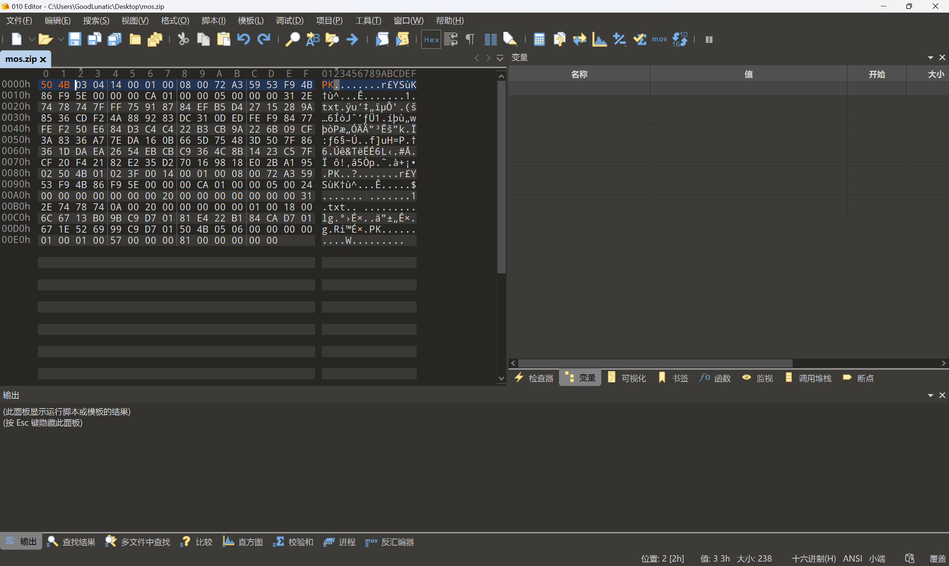
Task: Switch to the 检查器 tab
Action: pos(534,378)
